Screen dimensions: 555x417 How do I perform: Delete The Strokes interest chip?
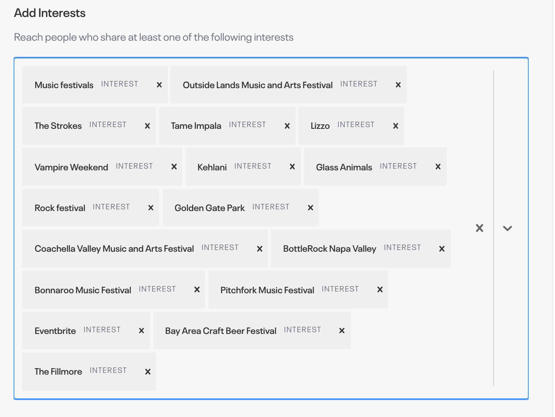[x=147, y=126]
